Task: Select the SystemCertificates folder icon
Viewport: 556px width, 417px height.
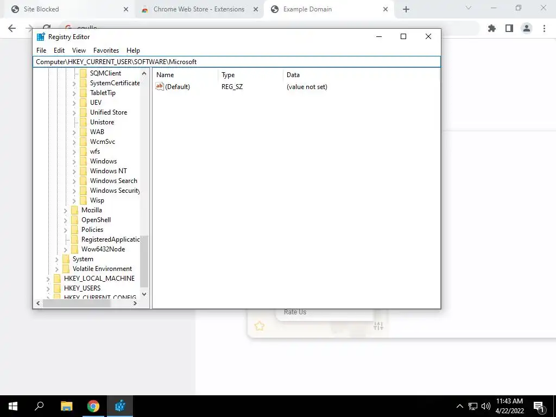Action: point(83,83)
